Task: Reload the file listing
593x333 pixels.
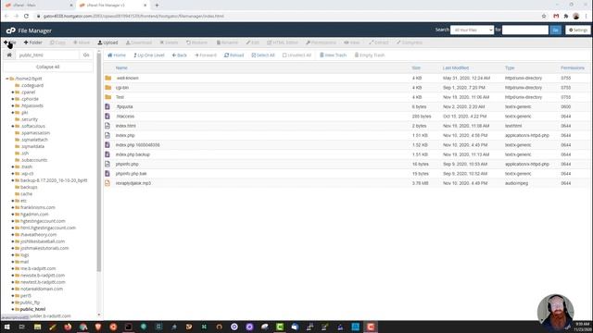Action: coord(234,55)
